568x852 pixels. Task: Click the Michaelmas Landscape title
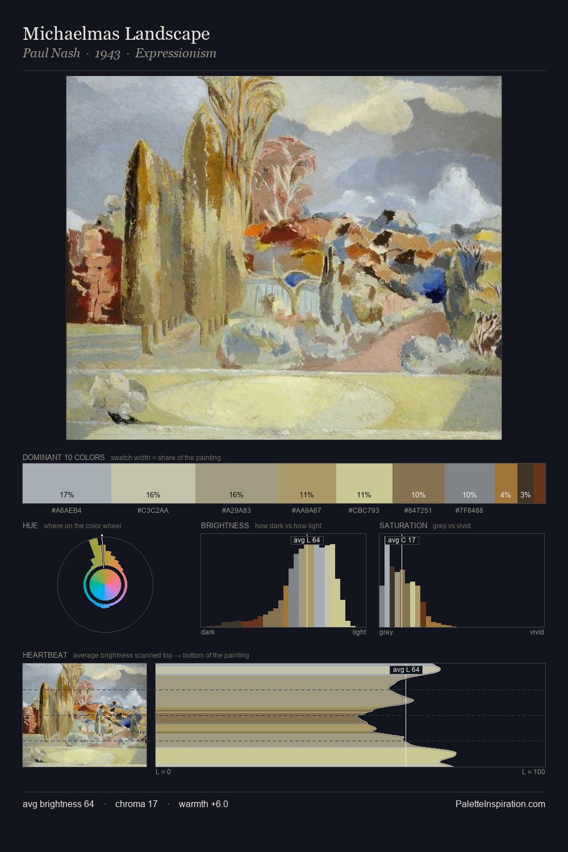point(116,34)
